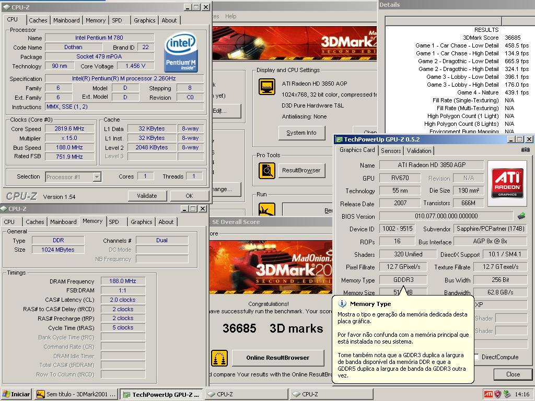This screenshot has width=535, height=401.
Task: Open the Processor #1 selection dropdown
Action: click(x=97, y=177)
